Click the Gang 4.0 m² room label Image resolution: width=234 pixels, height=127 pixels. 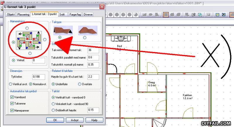152,84
